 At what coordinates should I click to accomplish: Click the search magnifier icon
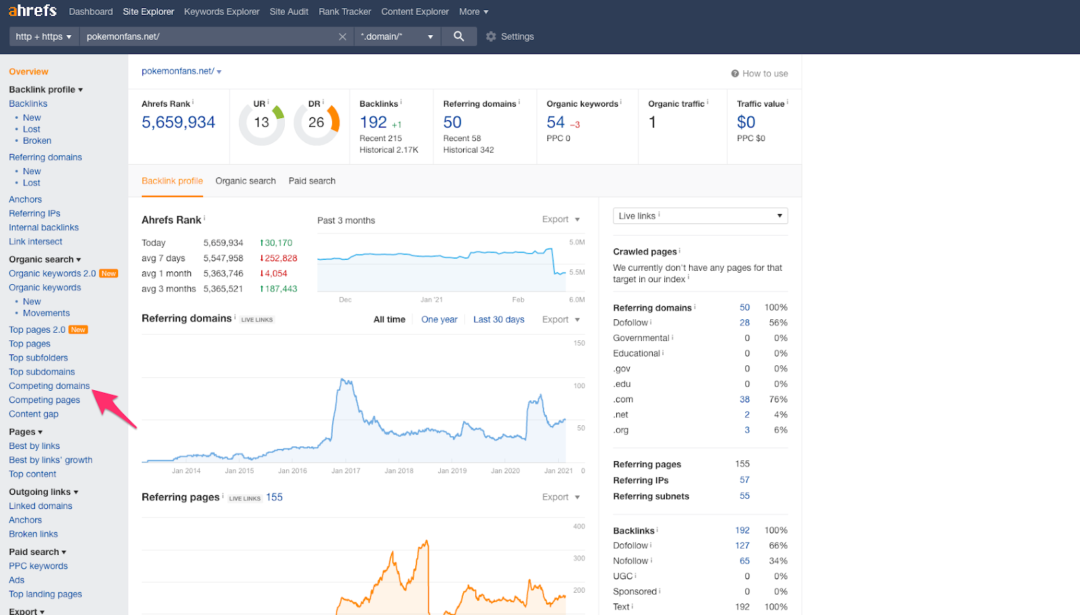tap(459, 36)
